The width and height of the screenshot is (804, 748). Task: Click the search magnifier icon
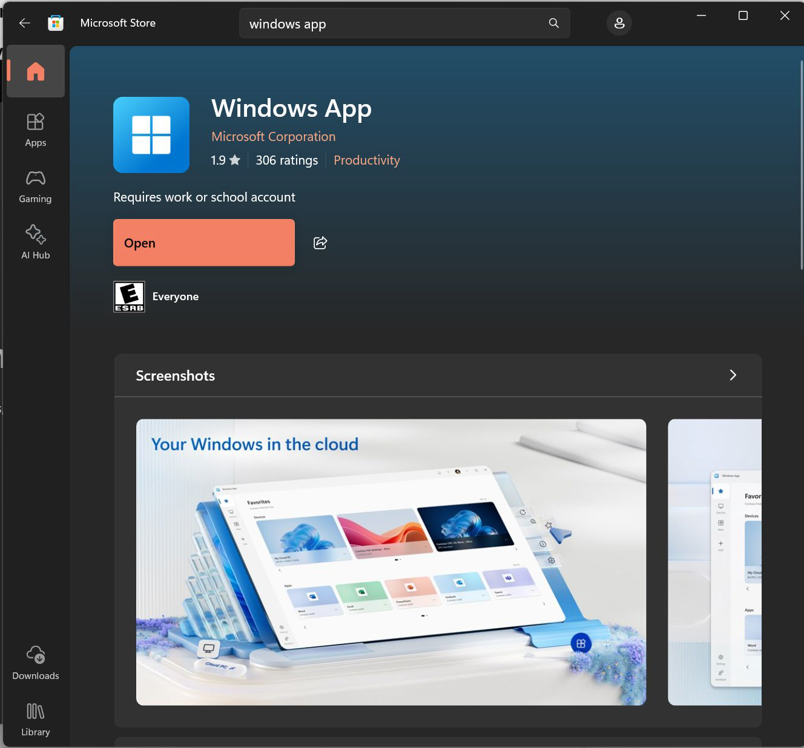click(x=553, y=23)
